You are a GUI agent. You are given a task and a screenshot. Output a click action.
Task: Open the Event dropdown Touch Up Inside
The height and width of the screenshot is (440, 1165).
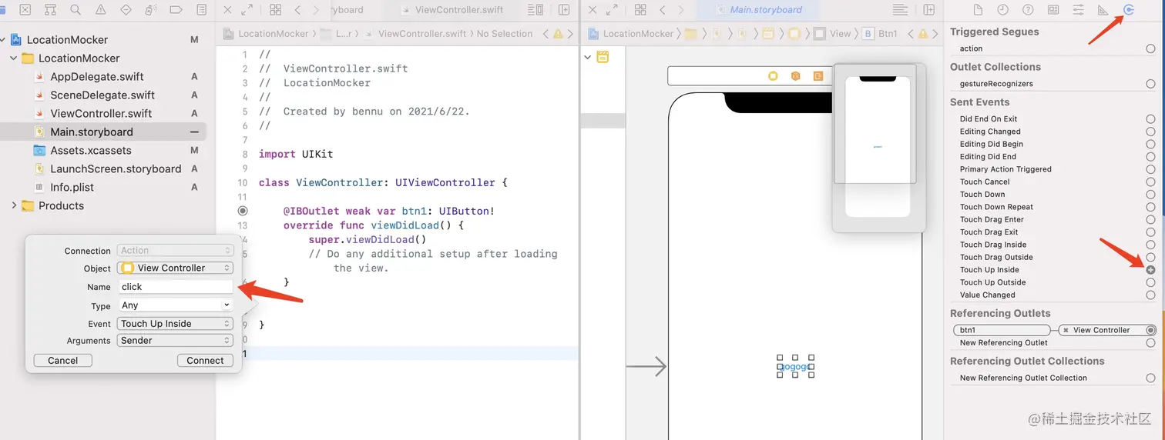click(x=175, y=324)
